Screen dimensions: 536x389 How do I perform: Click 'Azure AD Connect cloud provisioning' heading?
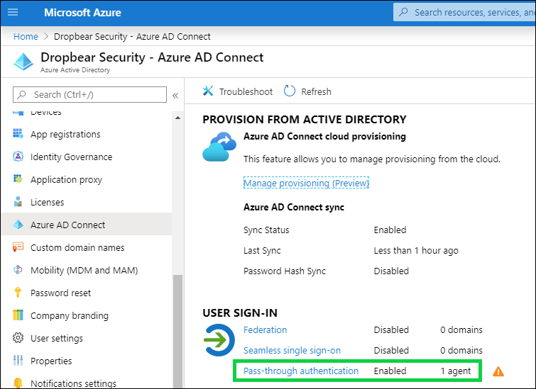pyautogui.click(x=324, y=137)
